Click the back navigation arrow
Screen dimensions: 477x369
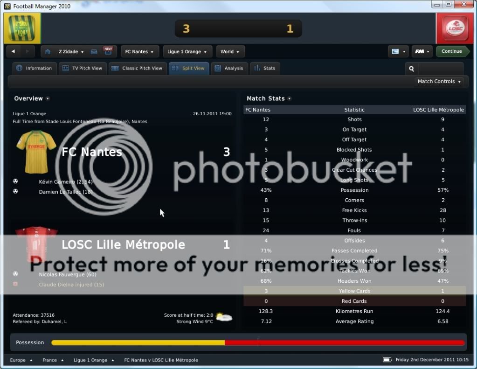point(14,51)
